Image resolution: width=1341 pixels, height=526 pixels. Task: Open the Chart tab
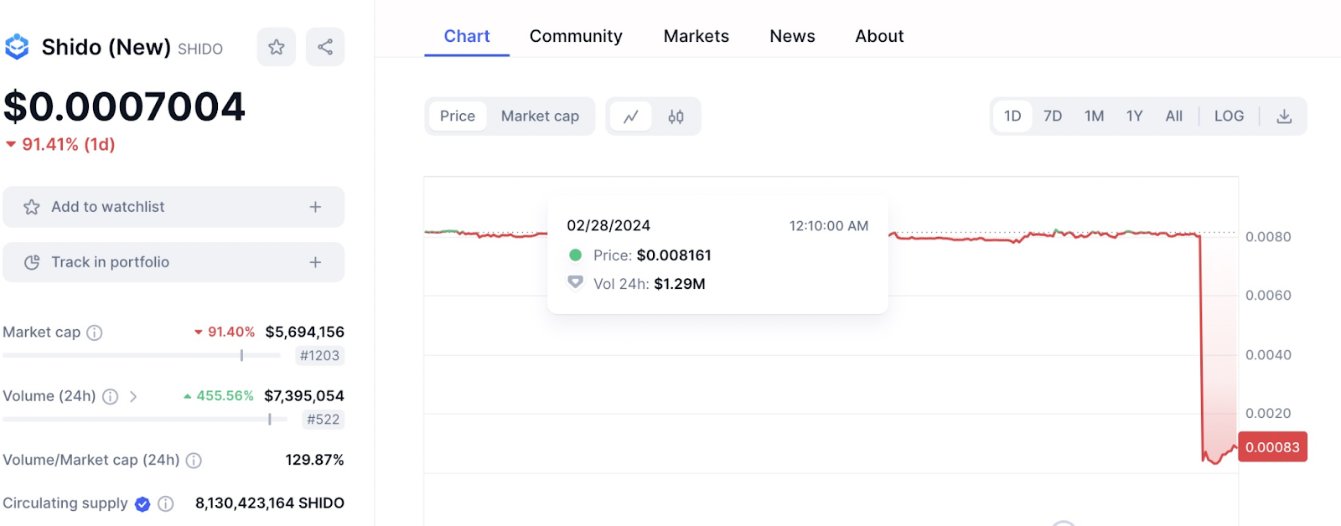467,36
